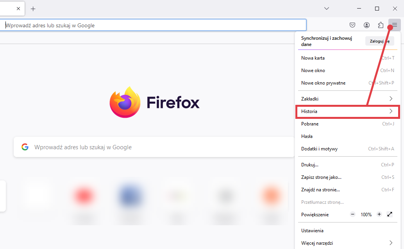Screen dimensions: 404x249
Task: Increase zoom with the plus button
Action: 379,214
